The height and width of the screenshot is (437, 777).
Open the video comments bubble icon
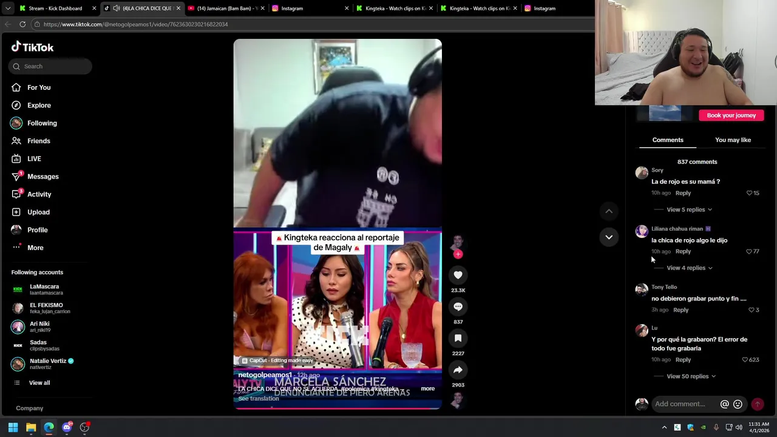tap(458, 307)
